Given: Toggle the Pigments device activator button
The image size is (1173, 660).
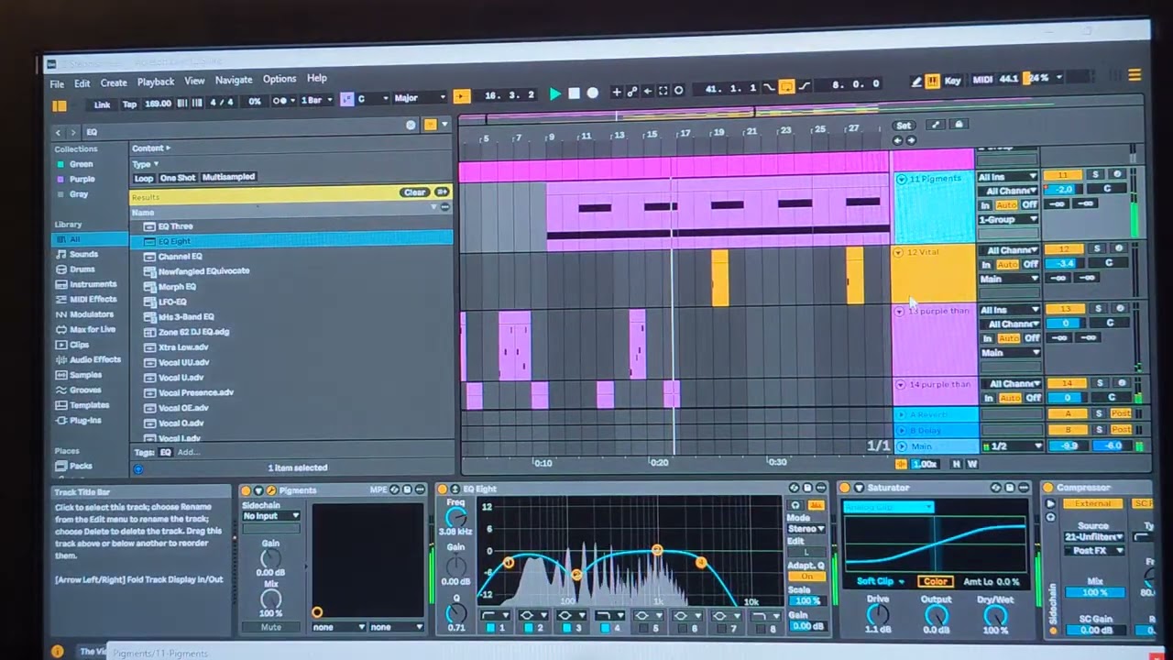Looking at the screenshot, I should pyautogui.click(x=246, y=491).
